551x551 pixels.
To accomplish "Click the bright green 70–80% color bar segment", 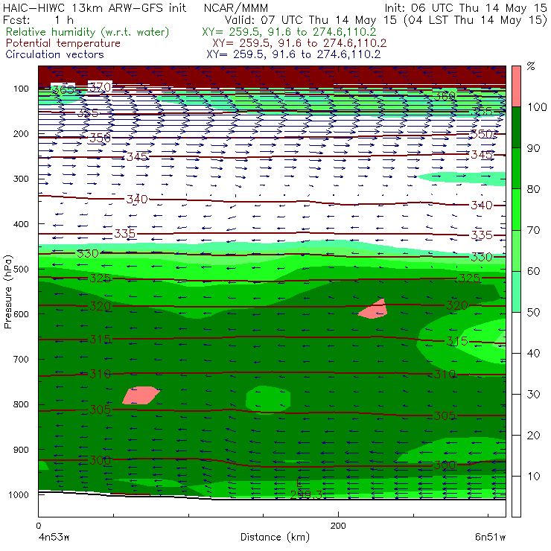I will pyautogui.click(x=516, y=209).
